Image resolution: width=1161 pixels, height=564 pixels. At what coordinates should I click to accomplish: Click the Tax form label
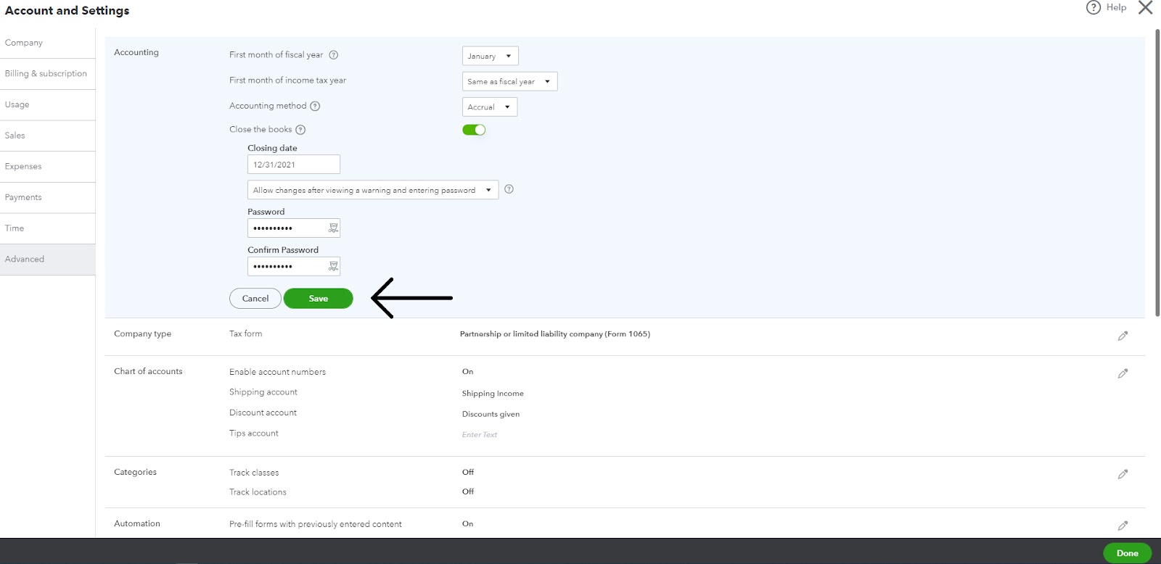pos(246,334)
